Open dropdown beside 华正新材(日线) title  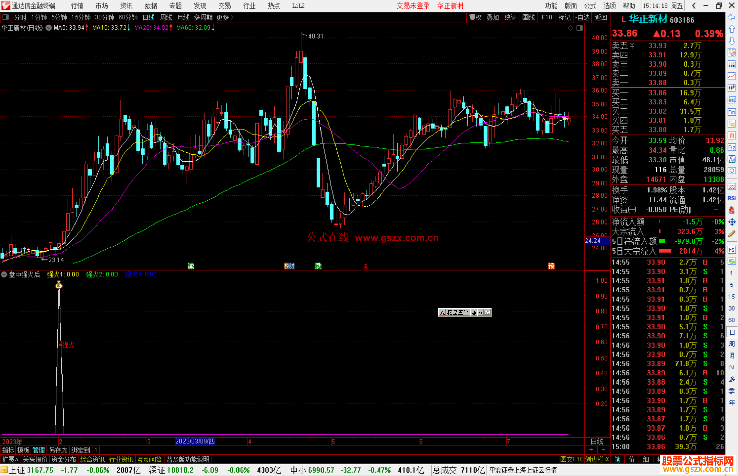49,28
